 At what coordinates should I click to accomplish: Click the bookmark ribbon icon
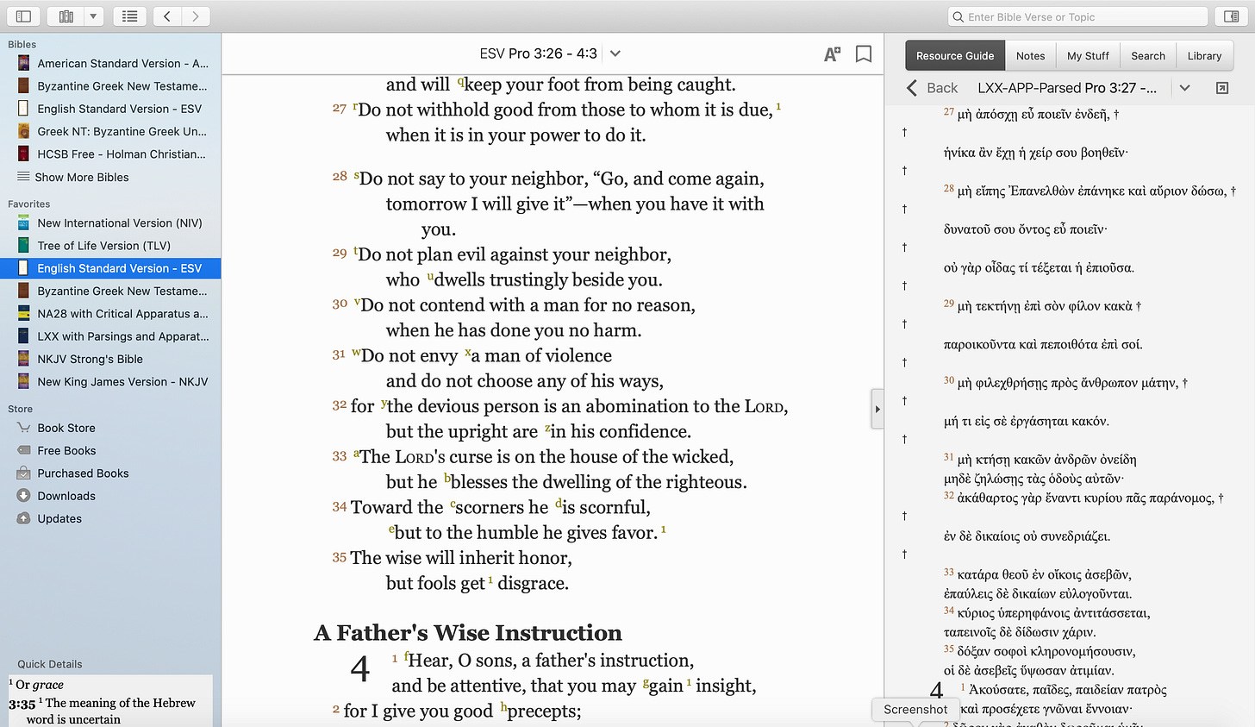coord(863,54)
